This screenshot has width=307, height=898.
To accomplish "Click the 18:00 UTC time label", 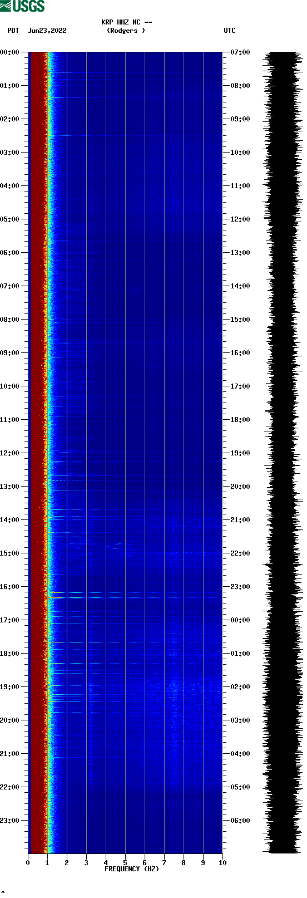I will pyautogui.click(x=240, y=420).
